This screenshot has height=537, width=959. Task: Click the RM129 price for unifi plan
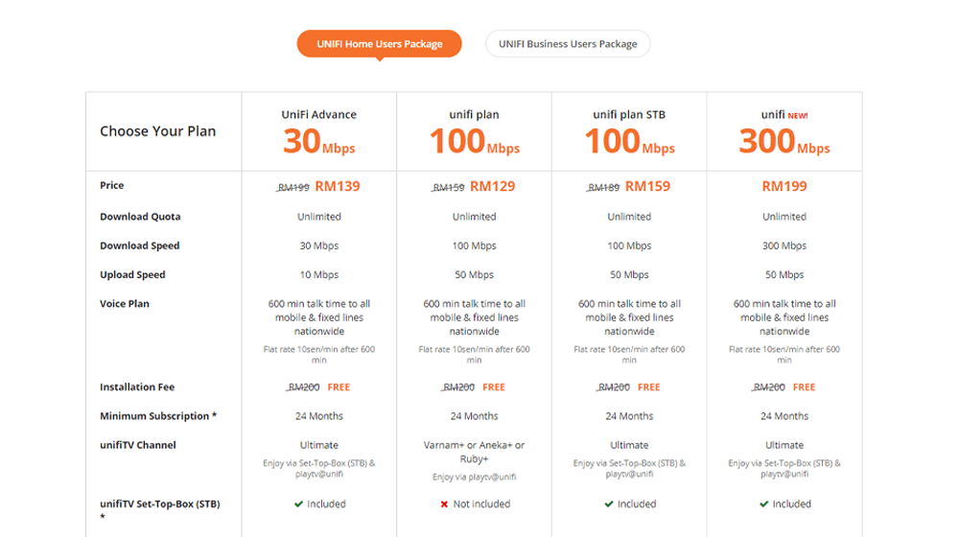point(492,187)
